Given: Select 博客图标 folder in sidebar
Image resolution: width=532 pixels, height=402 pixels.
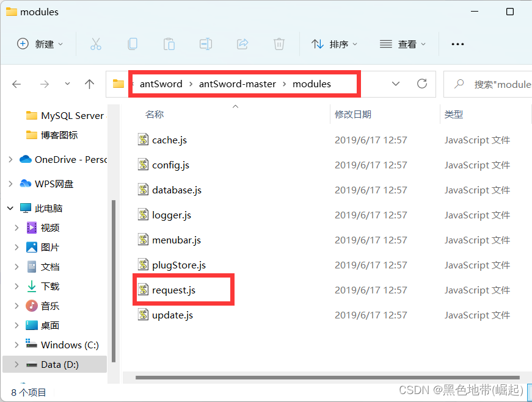Looking at the screenshot, I should point(52,135).
